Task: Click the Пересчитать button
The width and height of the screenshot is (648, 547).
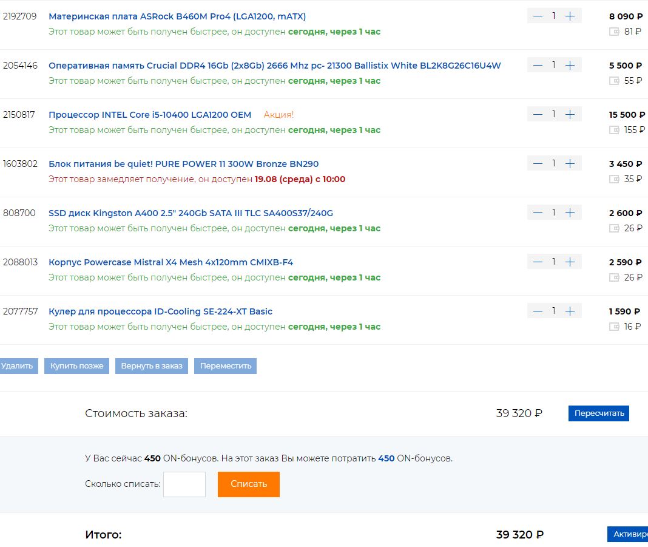Action: (x=599, y=413)
